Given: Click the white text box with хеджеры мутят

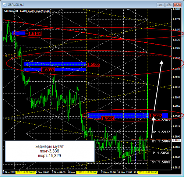Looking at the screenshot, I should 50,151.
